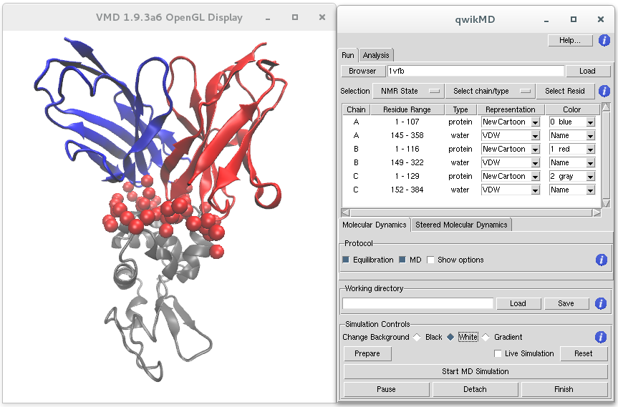The height and width of the screenshot is (407, 618).
Task: Click the Simulation Controls info icon
Action: tap(602, 337)
